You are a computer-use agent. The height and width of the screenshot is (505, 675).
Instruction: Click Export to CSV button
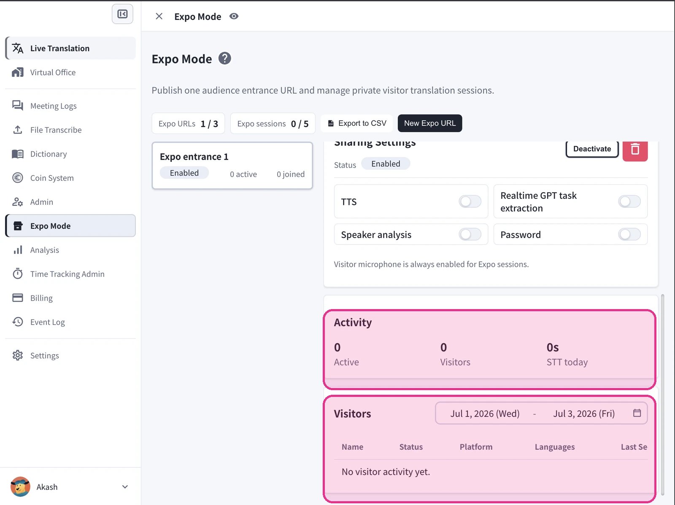[357, 123]
